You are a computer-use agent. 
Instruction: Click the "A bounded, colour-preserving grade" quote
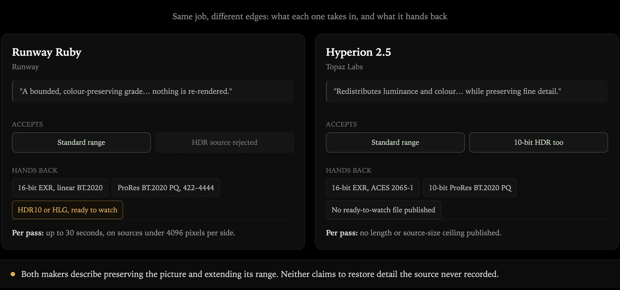(153, 91)
